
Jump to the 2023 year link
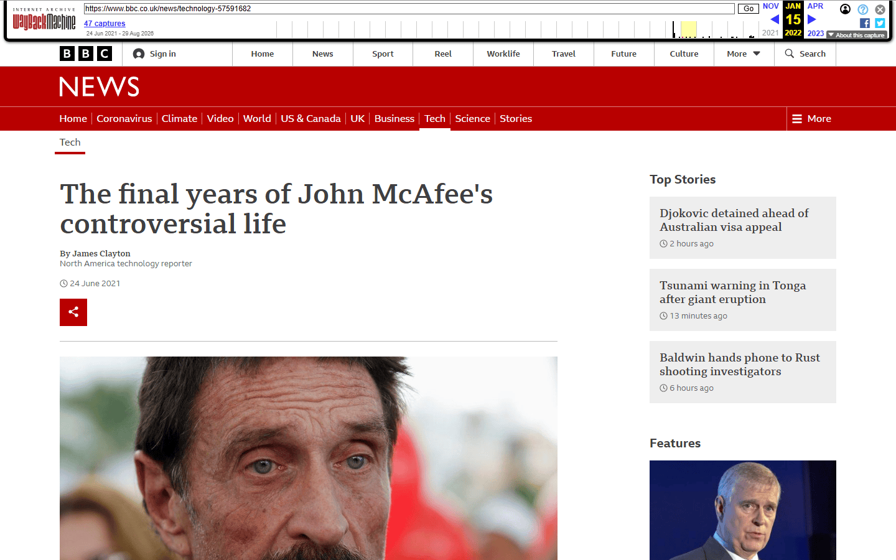tap(816, 34)
